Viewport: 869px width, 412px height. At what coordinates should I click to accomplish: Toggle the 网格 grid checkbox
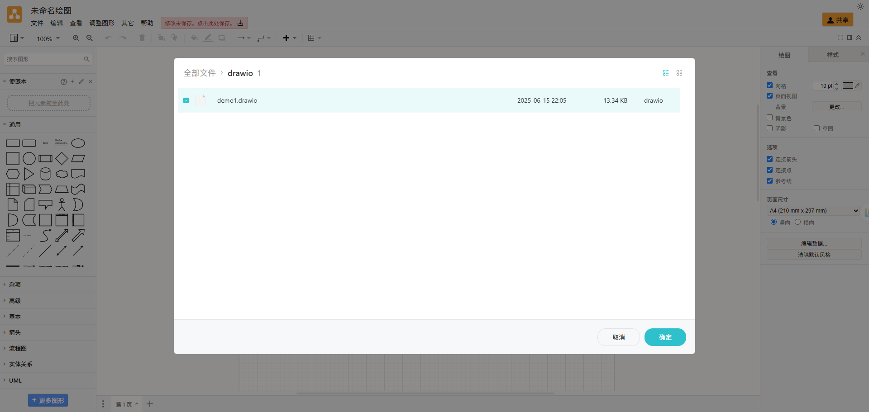pos(769,85)
